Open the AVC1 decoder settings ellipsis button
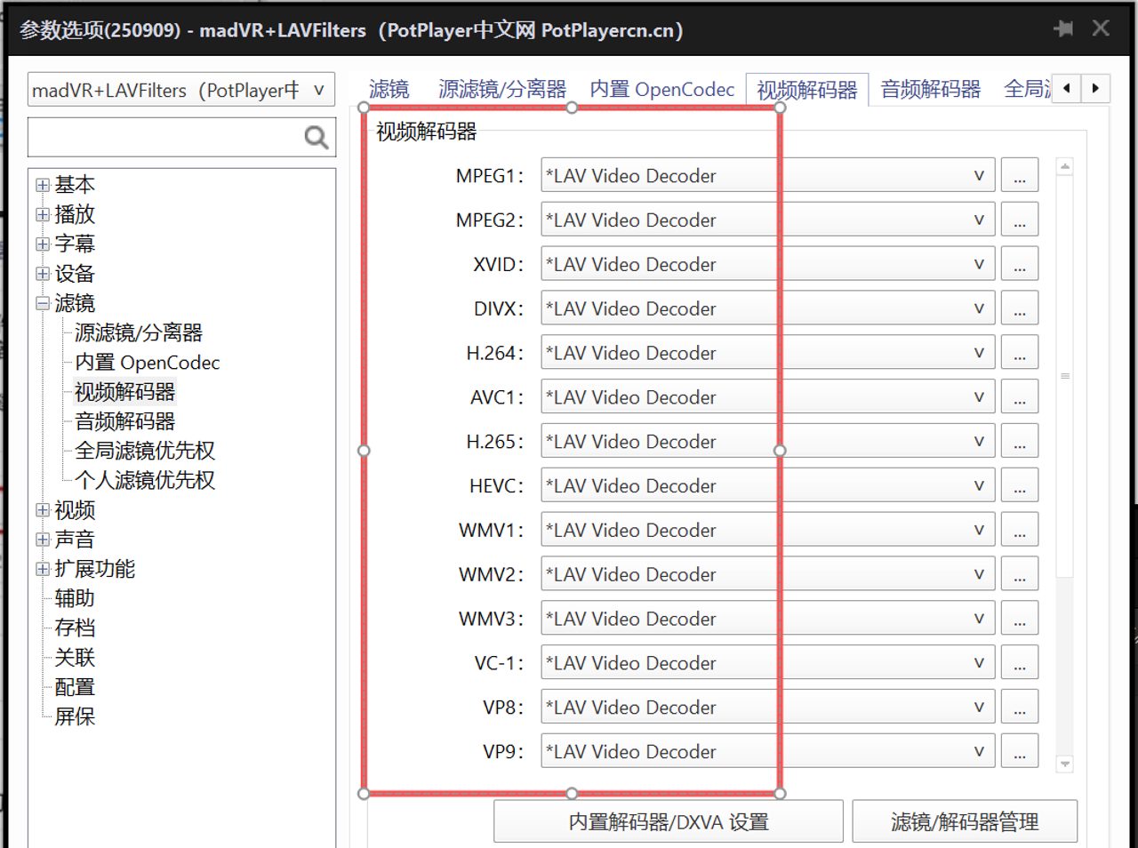1138x848 pixels. [1020, 397]
